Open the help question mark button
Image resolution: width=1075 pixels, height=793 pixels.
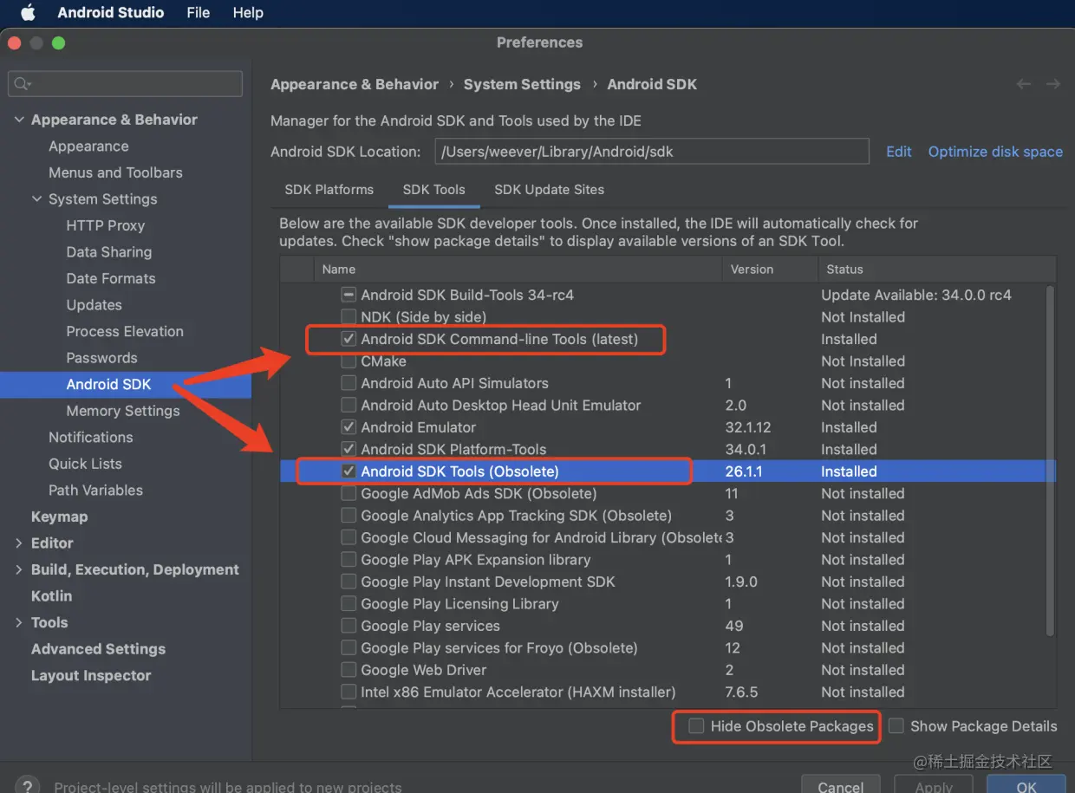pyautogui.click(x=28, y=786)
